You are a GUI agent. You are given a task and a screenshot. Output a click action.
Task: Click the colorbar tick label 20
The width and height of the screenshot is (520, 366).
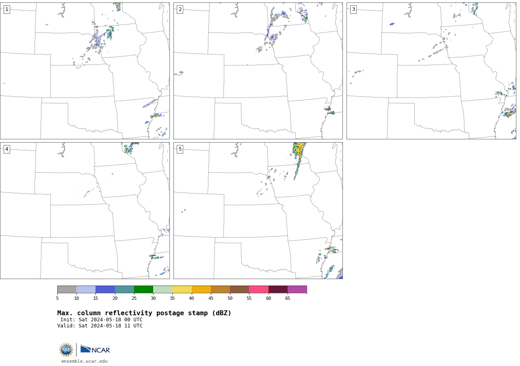(x=115, y=299)
